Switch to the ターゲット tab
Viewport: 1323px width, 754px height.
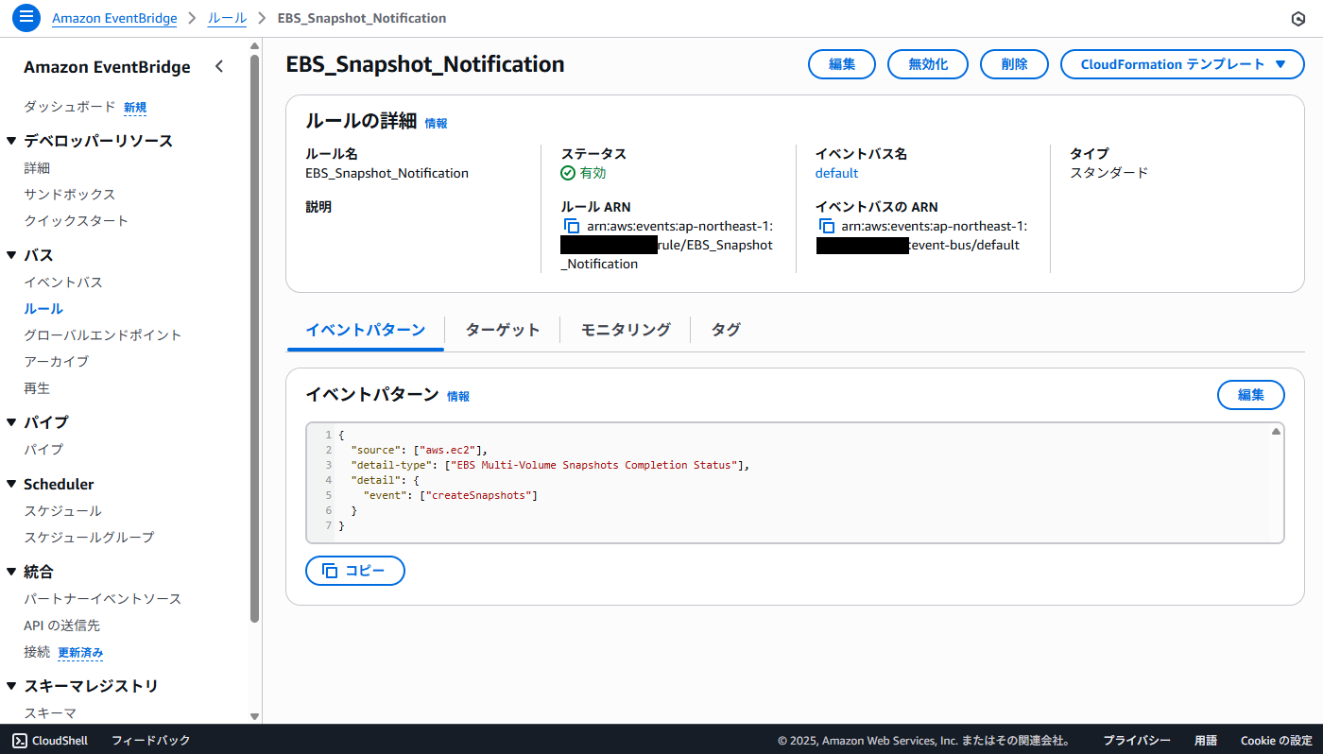click(502, 330)
